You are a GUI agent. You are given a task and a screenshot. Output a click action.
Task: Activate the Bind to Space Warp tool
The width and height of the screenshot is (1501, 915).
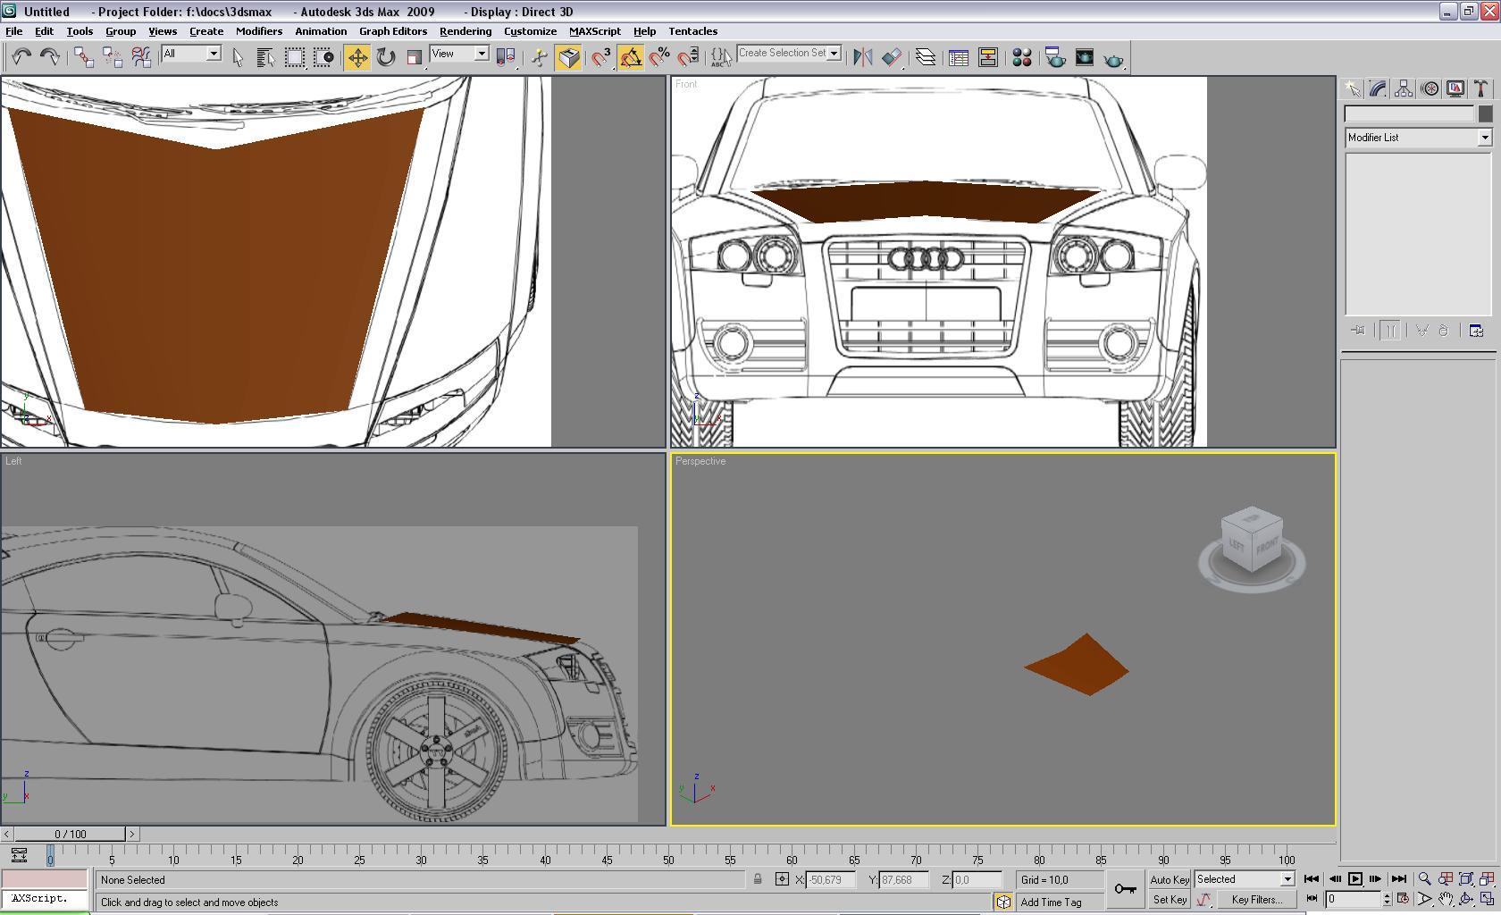coord(141,57)
